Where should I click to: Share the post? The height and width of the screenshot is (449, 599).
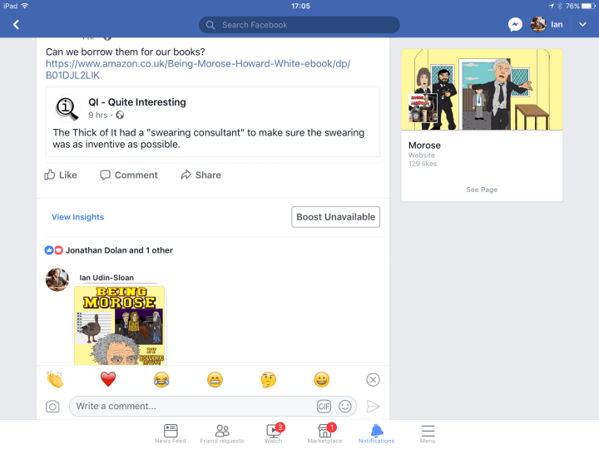200,175
